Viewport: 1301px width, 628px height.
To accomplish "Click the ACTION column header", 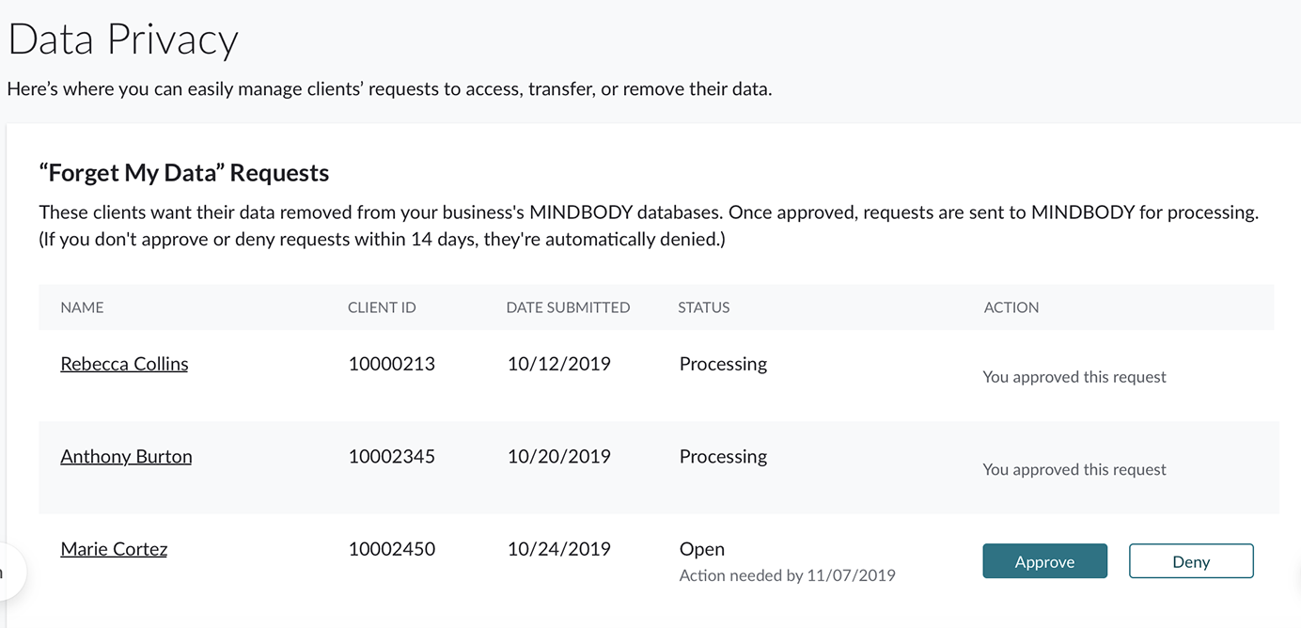I will coord(1011,307).
